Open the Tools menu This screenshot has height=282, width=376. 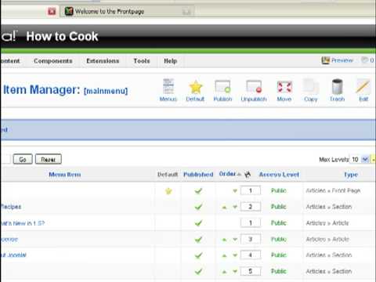(142, 61)
